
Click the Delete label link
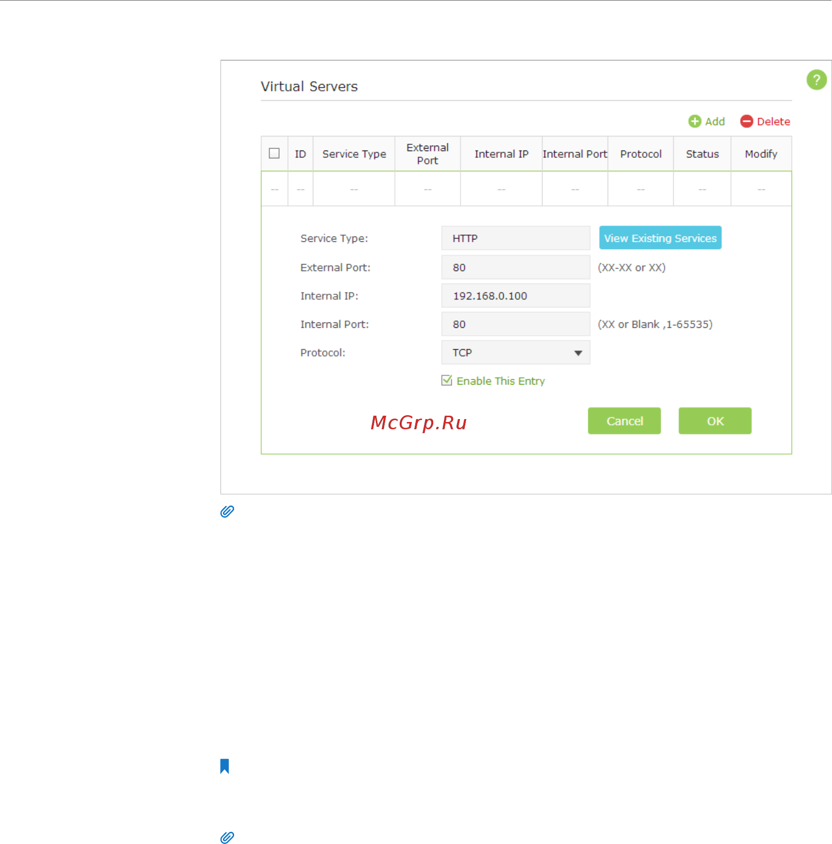pos(773,121)
